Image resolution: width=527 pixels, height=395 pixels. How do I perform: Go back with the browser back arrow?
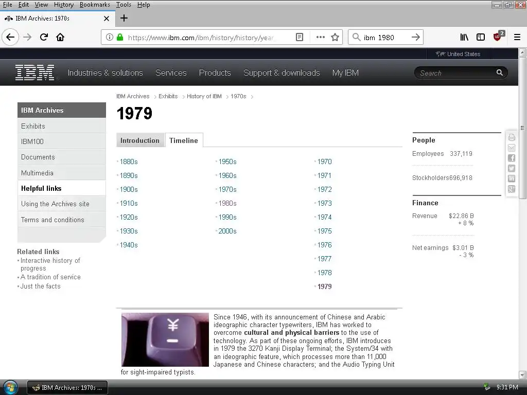(10, 37)
